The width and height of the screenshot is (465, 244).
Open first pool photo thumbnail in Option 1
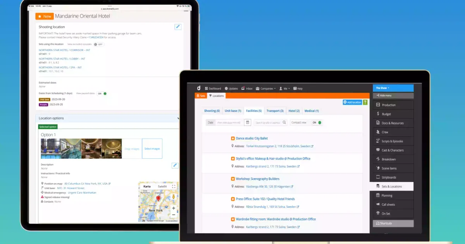click(x=51, y=149)
